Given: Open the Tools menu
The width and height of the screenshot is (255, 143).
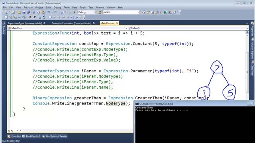Looking at the screenshot, I should click(x=82, y=8).
